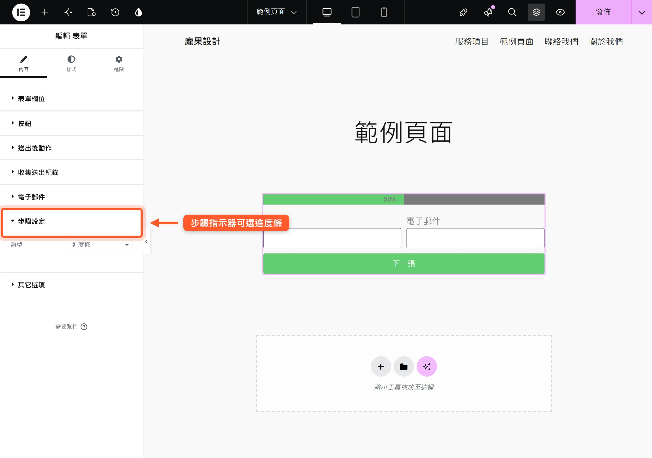Viewport: 652px width, 458px height.
Task: Open the 類型 dropdown set to 進度條
Action: 101,245
